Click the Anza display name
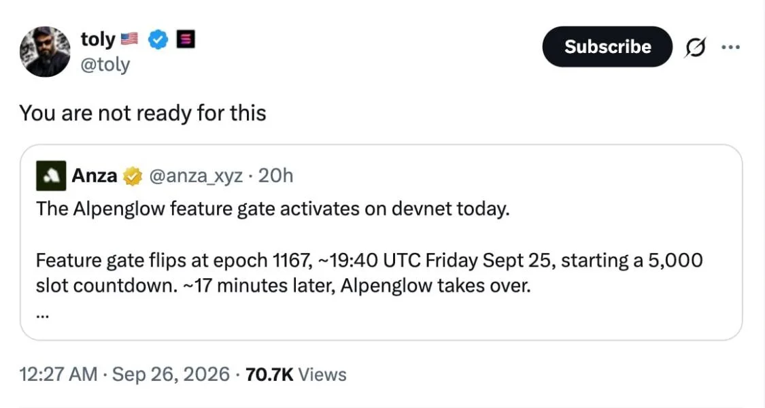 point(95,175)
